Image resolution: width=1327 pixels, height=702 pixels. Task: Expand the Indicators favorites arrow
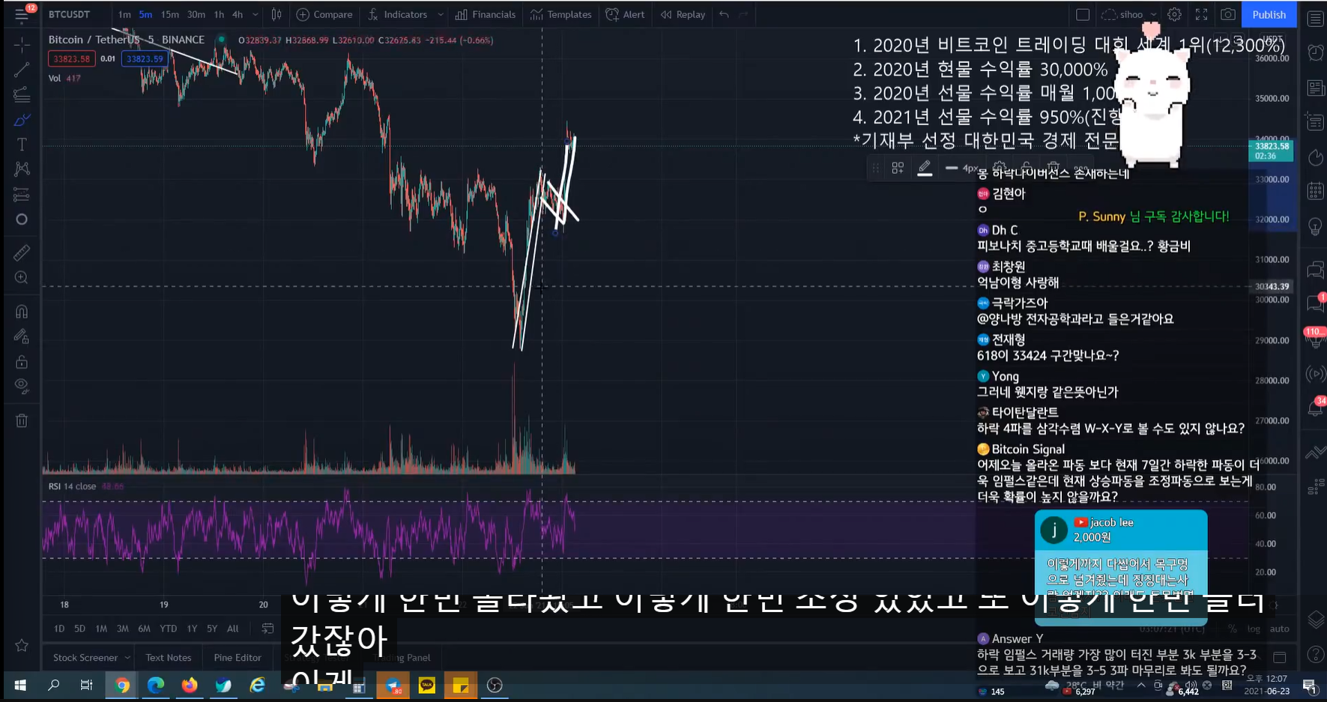coord(440,14)
